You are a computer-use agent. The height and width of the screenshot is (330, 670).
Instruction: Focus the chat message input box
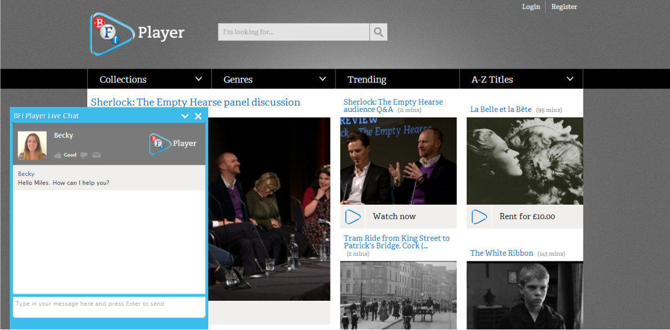(x=109, y=307)
